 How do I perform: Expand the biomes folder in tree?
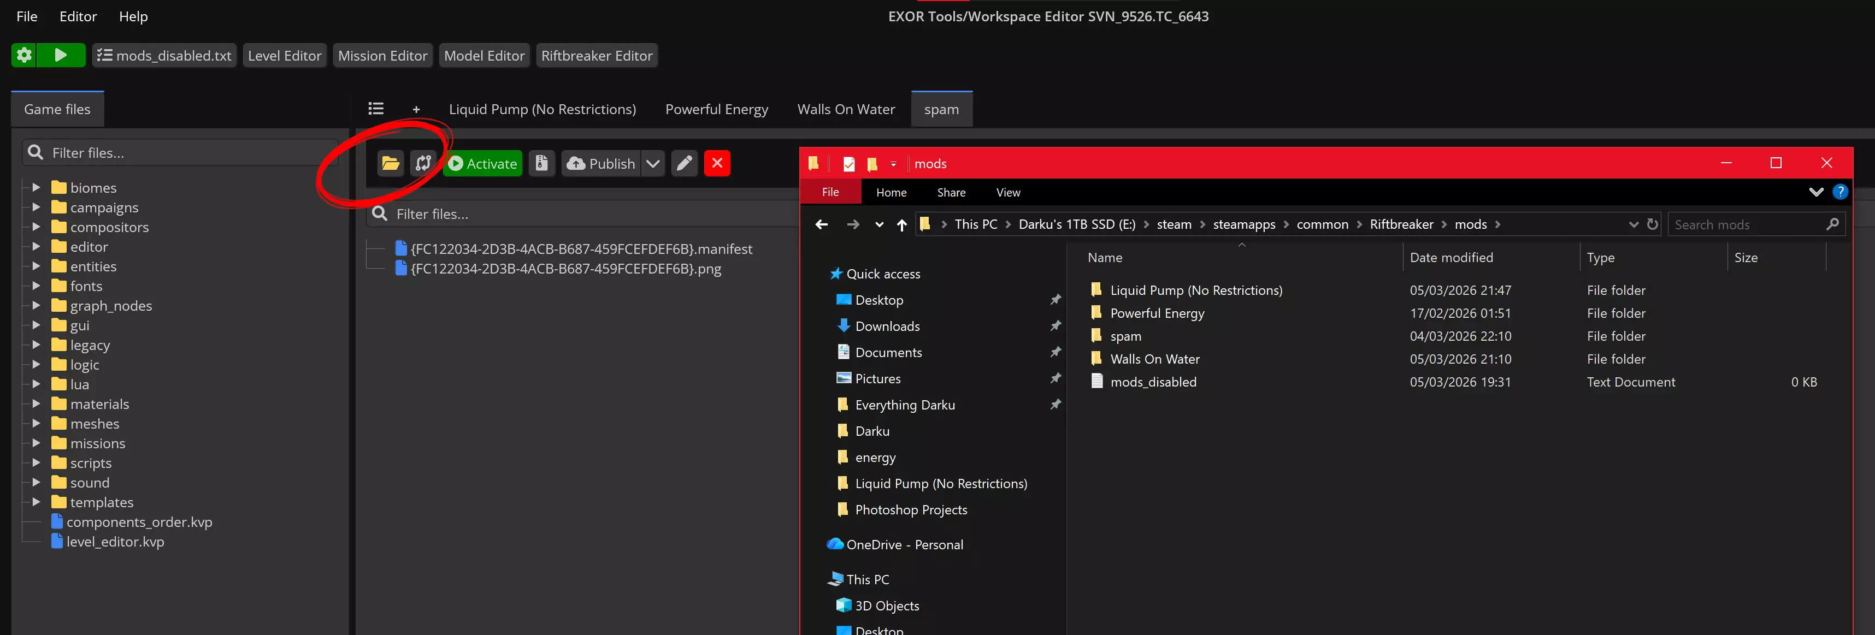[x=36, y=188]
